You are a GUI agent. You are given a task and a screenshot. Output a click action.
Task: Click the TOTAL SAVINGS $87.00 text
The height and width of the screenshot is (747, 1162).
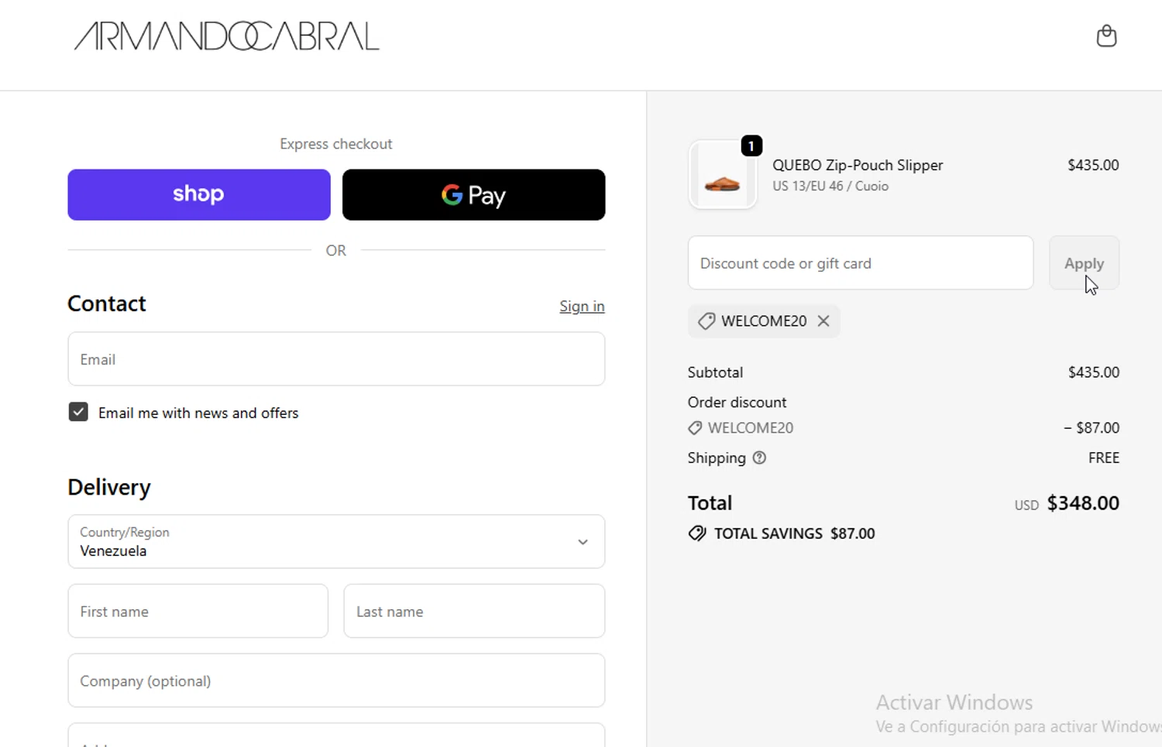pyautogui.click(x=794, y=533)
